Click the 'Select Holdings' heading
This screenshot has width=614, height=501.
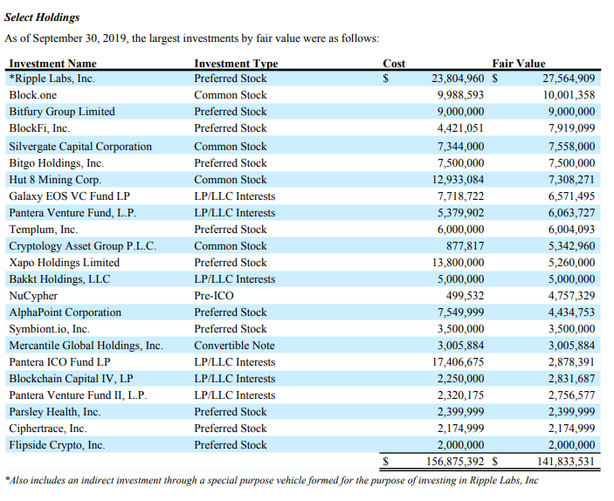coord(42,17)
